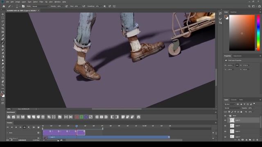262x147 pixels.
Task: Select the Lasso tool
Action: (x=3, y=21)
